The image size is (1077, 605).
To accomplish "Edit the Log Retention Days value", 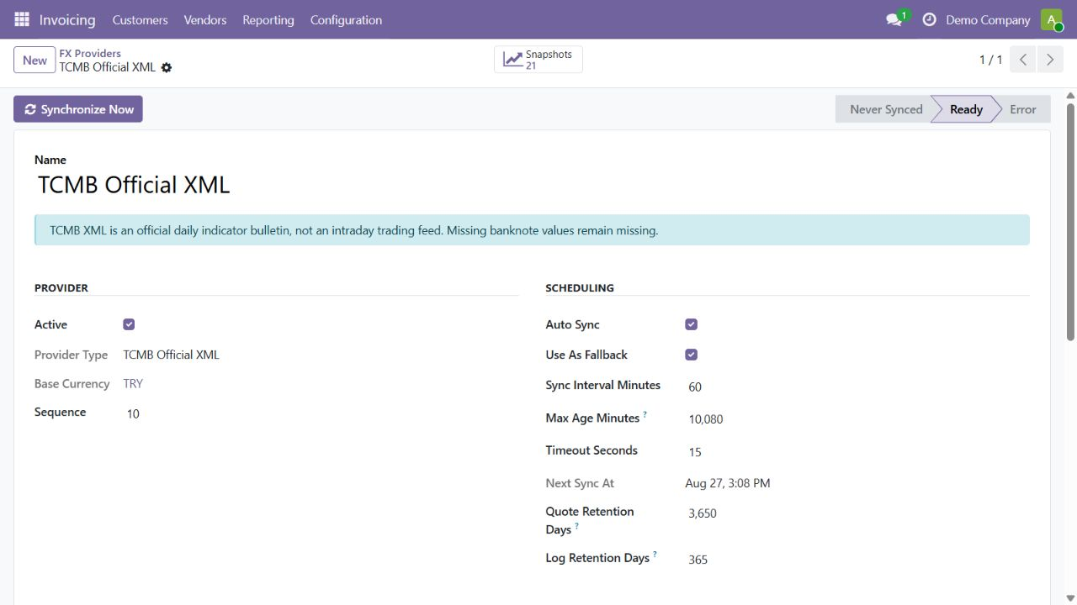I will 857,559.
